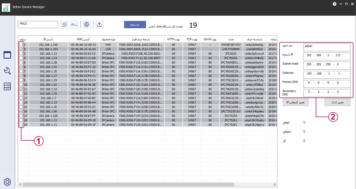Click the help question mark icon
The height and width of the screenshot is (189, 356).
point(335,4)
